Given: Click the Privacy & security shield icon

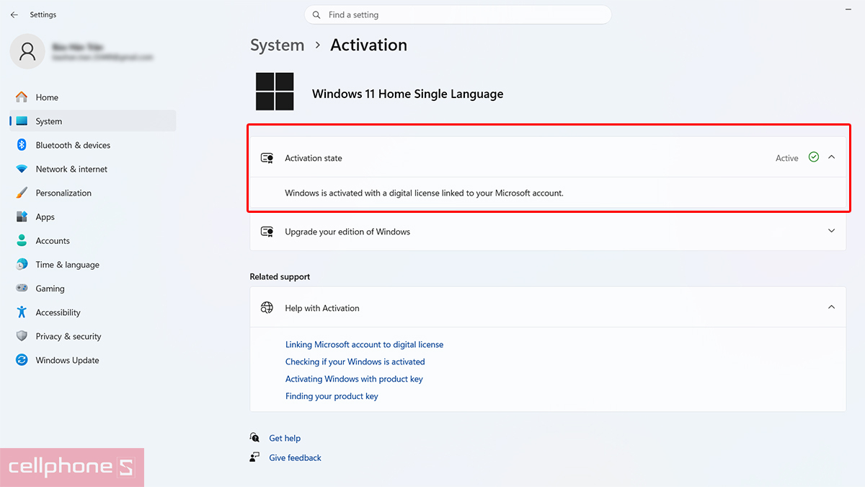Looking at the screenshot, I should click(x=22, y=336).
